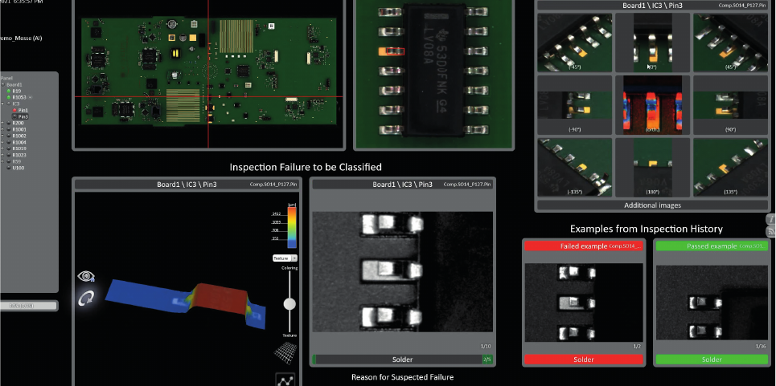Select Pin3 under IC3
776x386 pixels.
pyautogui.click(x=23, y=116)
